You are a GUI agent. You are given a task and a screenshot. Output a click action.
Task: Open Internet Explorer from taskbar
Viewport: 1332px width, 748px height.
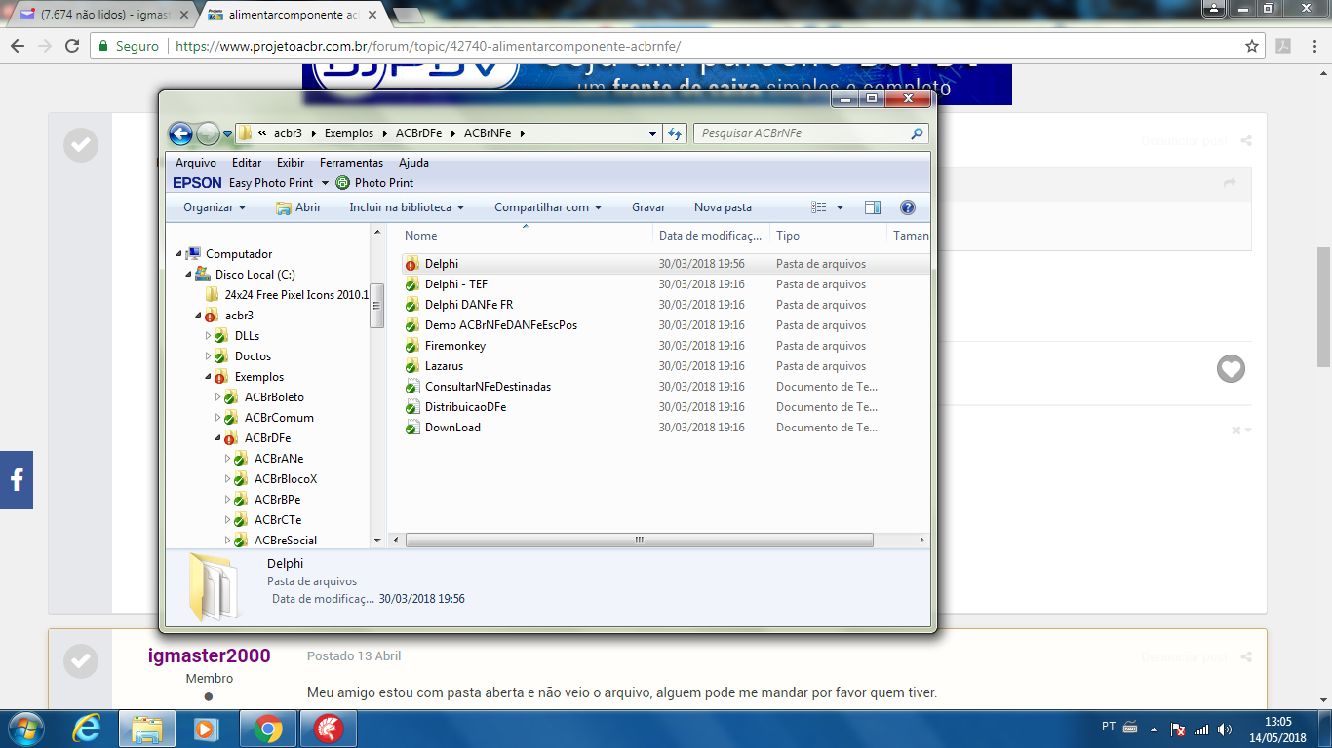[x=89, y=728]
